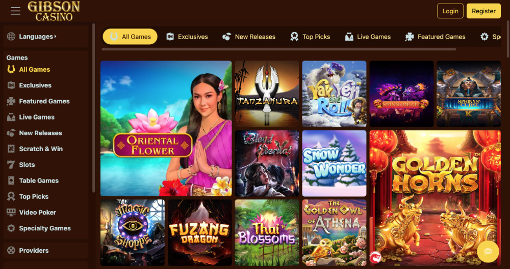Switch to the Exclusives tab
This screenshot has height=269, width=510.
[187, 37]
